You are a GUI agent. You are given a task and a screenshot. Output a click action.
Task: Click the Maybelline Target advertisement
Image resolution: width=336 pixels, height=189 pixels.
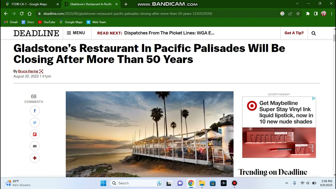click(279, 127)
